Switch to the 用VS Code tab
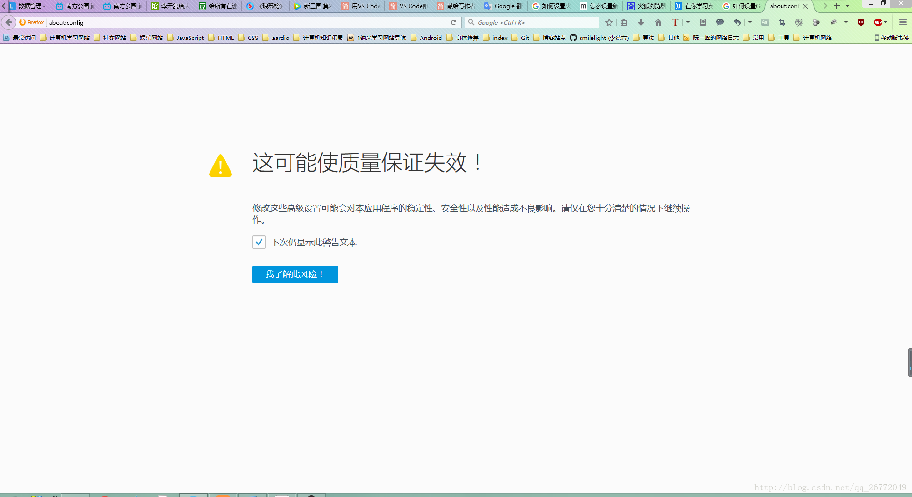This screenshot has width=912, height=497. click(361, 6)
